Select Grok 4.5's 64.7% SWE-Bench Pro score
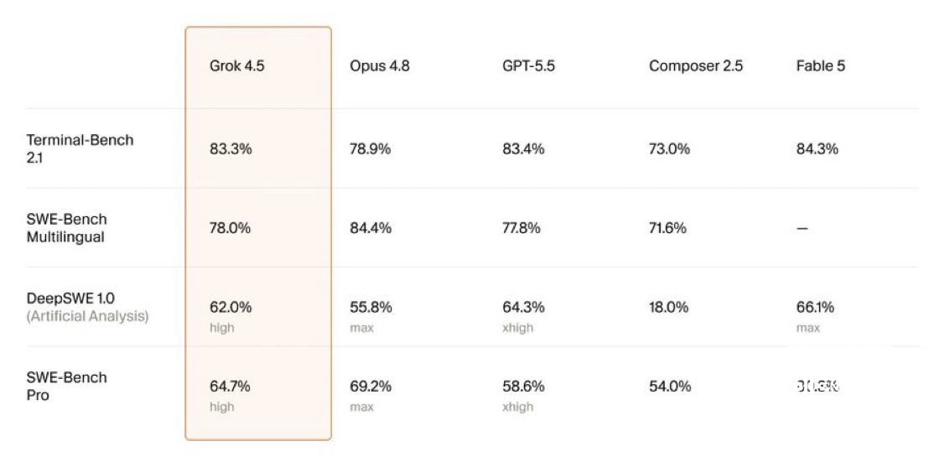The image size is (945, 467). tap(231, 387)
